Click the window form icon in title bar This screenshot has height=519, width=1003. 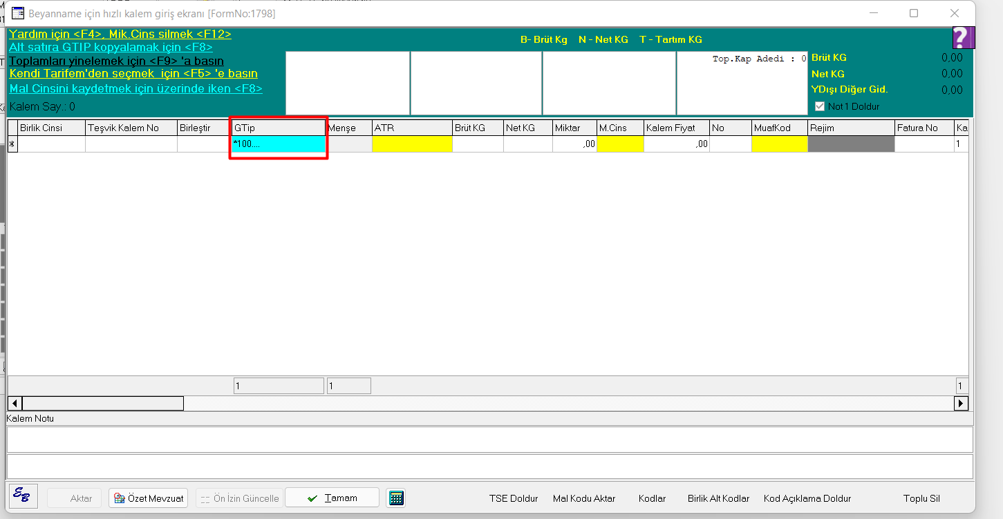pos(19,13)
